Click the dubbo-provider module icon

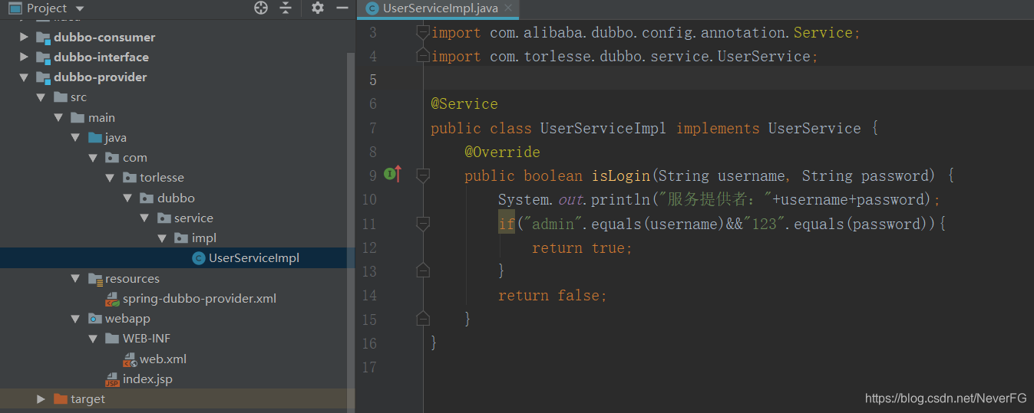(x=42, y=77)
